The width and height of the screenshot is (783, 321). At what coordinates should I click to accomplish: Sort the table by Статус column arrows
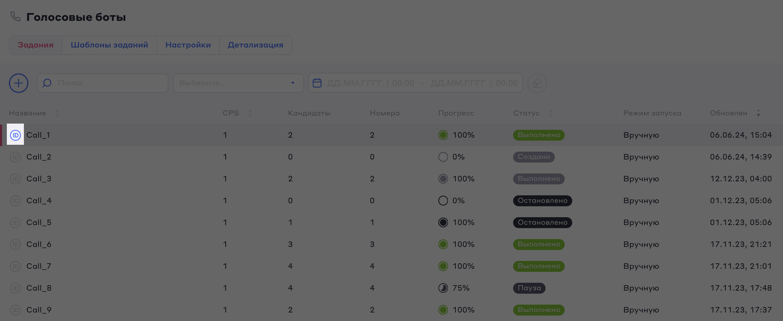click(x=550, y=113)
